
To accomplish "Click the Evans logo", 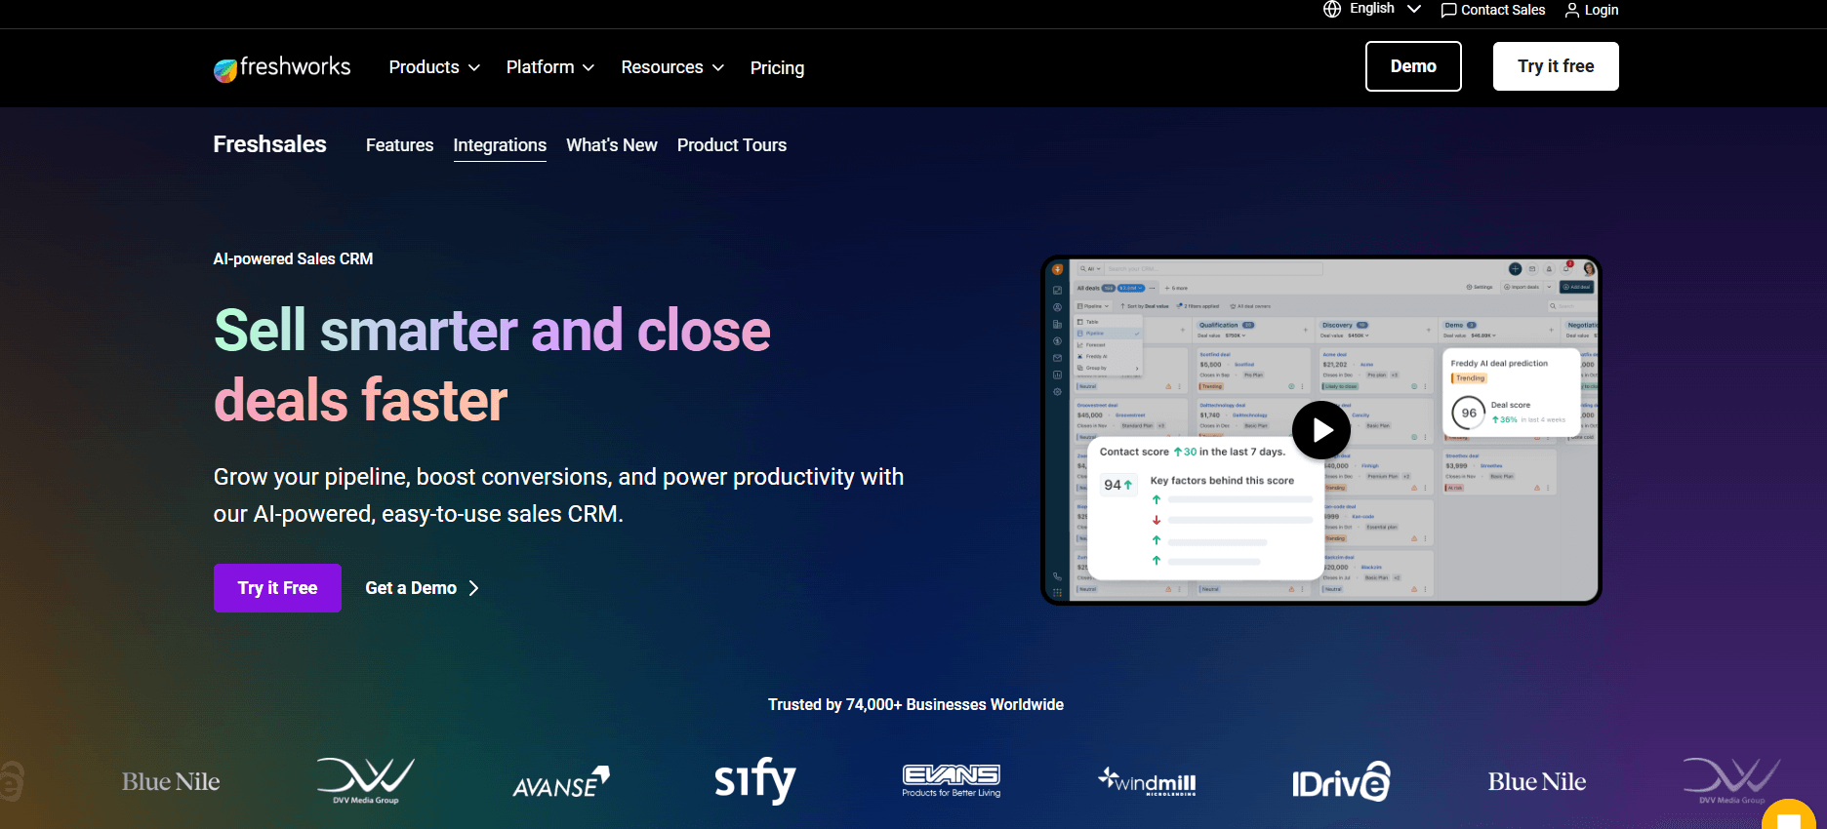I will (x=952, y=780).
